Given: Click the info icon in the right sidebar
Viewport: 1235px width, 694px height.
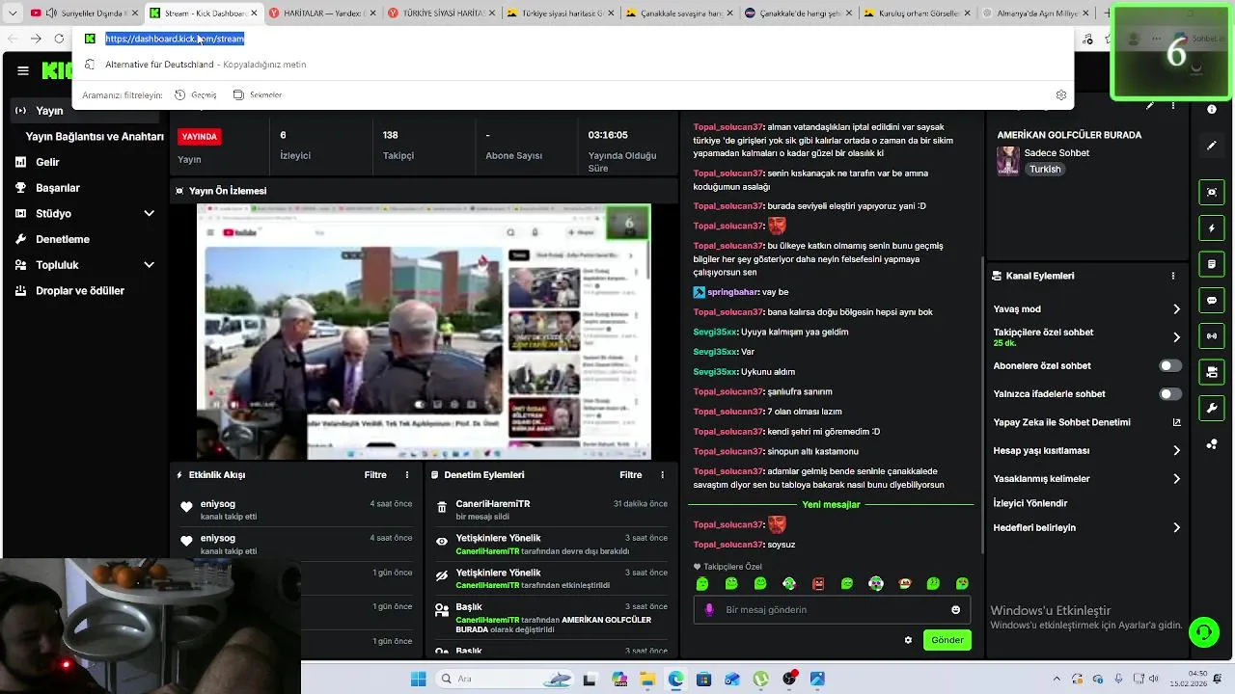Looking at the screenshot, I should 1212,110.
